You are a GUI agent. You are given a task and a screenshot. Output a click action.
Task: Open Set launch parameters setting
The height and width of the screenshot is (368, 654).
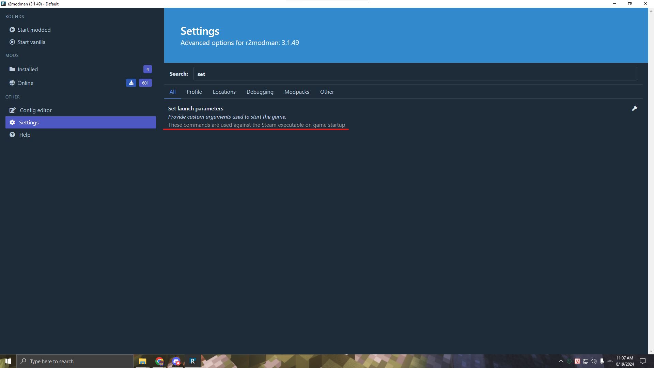[196, 108]
